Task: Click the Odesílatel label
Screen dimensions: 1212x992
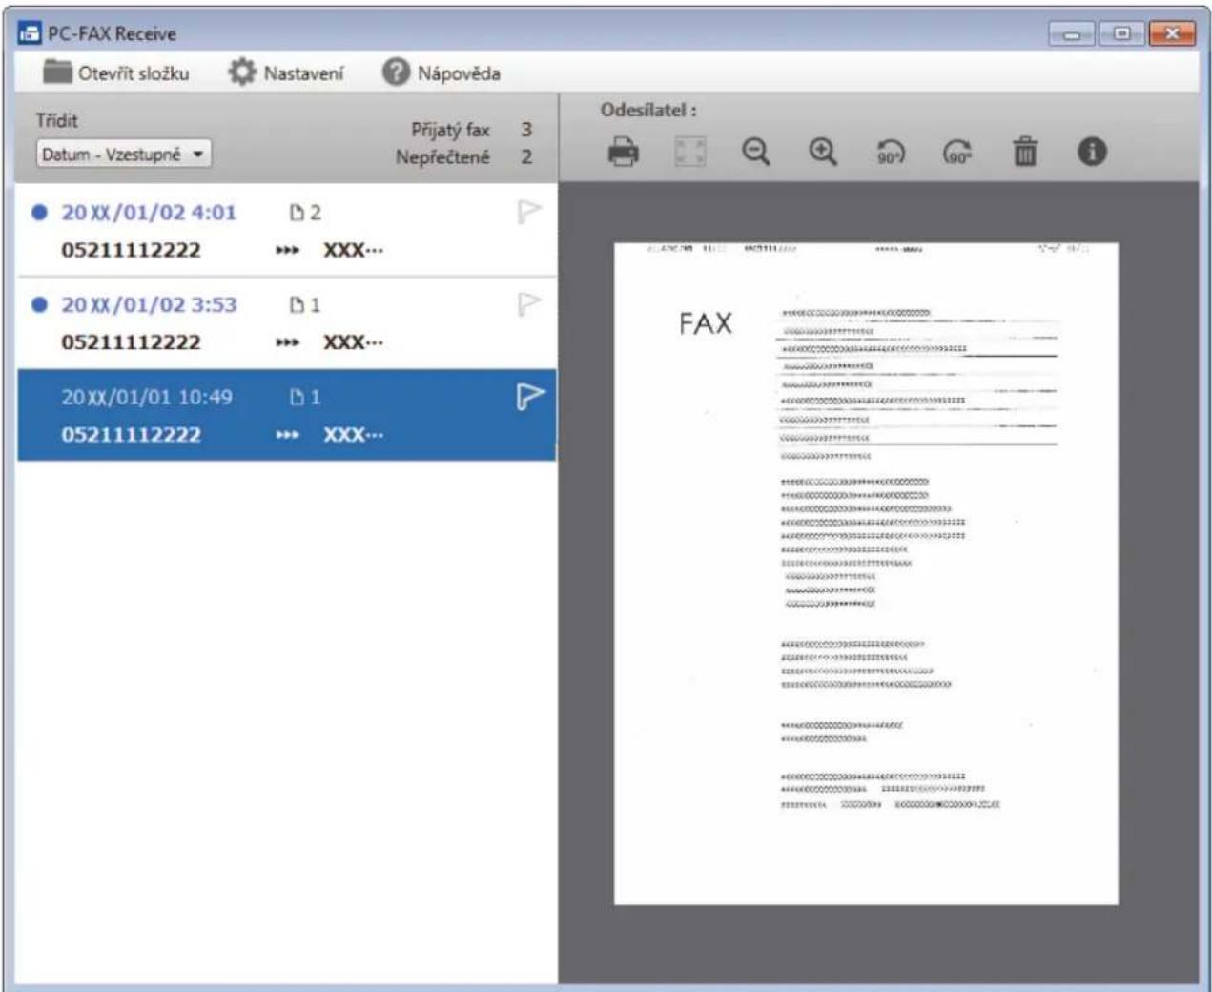Action: (x=648, y=110)
